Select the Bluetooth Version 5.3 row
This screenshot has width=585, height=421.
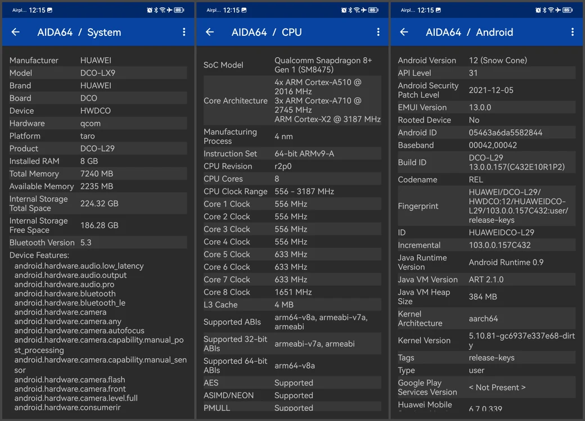98,242
